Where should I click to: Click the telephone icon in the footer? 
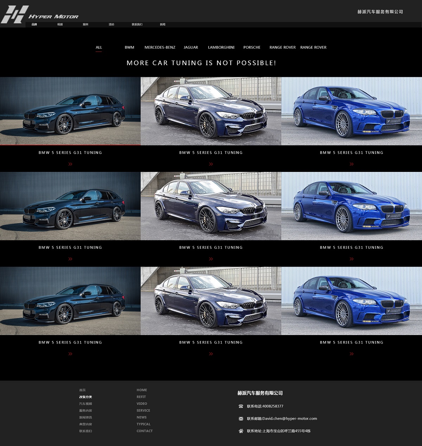point(241,406)
